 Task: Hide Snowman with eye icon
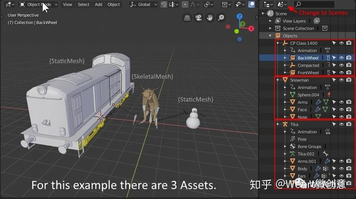click(341, 80)
